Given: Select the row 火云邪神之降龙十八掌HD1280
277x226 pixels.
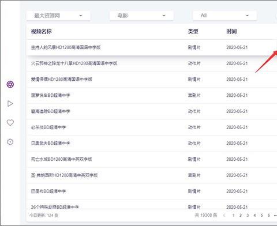Looking at the screenshot, I should point(152,63).
